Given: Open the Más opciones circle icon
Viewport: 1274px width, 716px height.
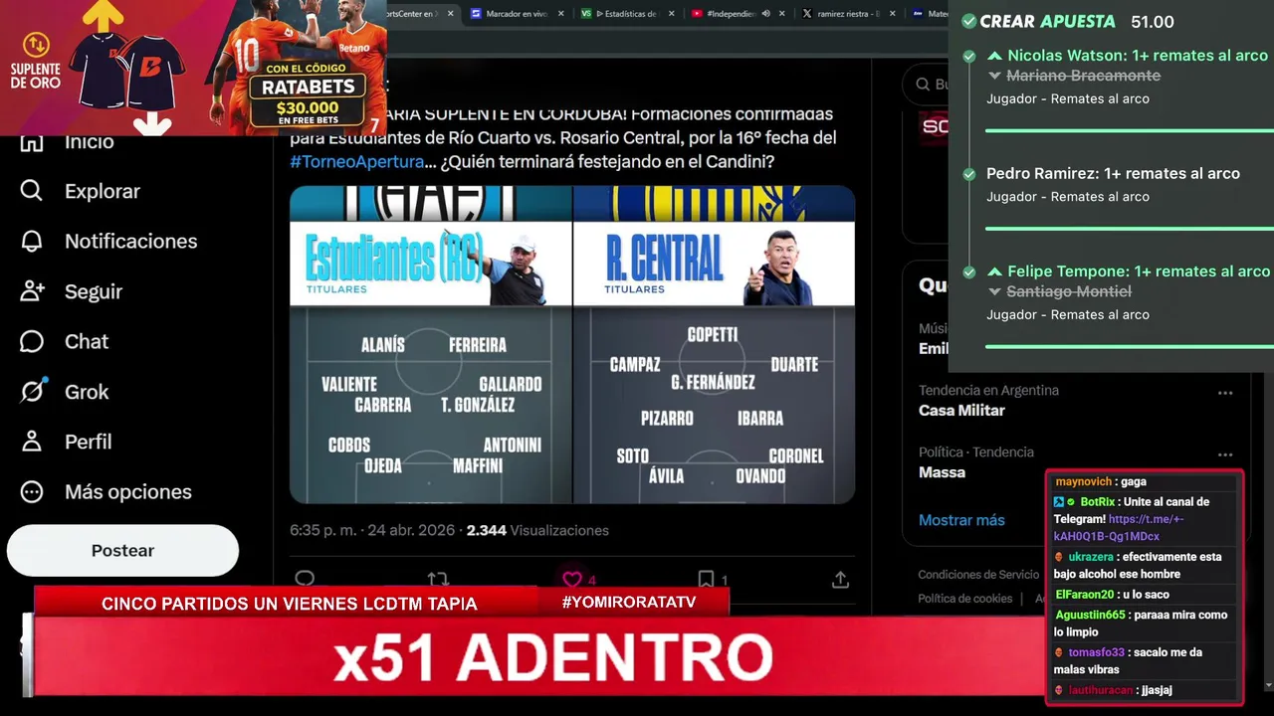Looking at the screenshot, I should pyautogui.click(x=32, y=491).
